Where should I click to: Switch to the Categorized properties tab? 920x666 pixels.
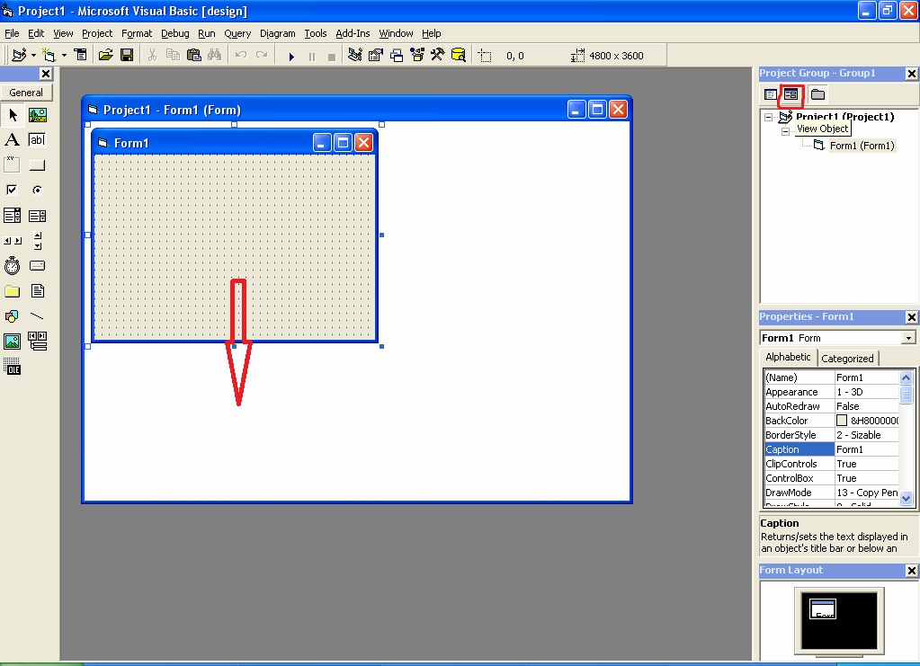pyautogui.click(x=847, y=359)
